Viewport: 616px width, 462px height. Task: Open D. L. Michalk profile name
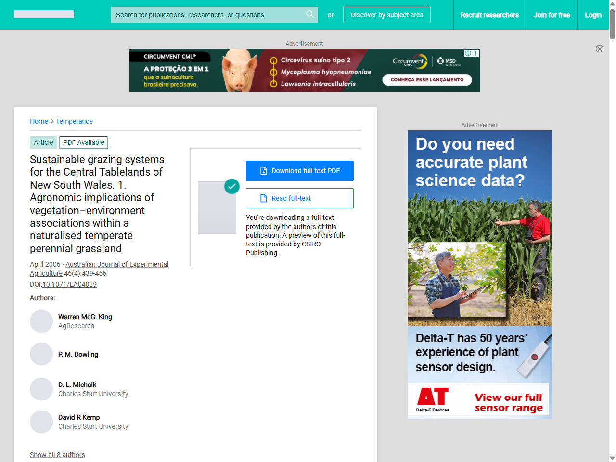[77, 385]
